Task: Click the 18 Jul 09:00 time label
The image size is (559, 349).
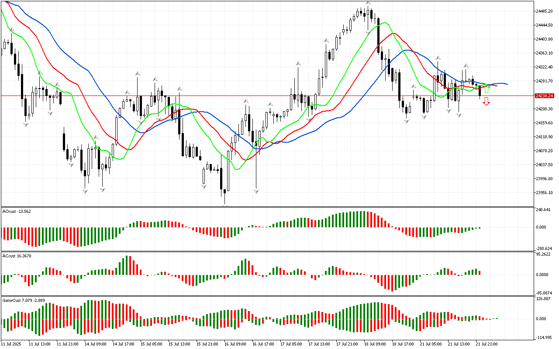Action: (375, 344)
